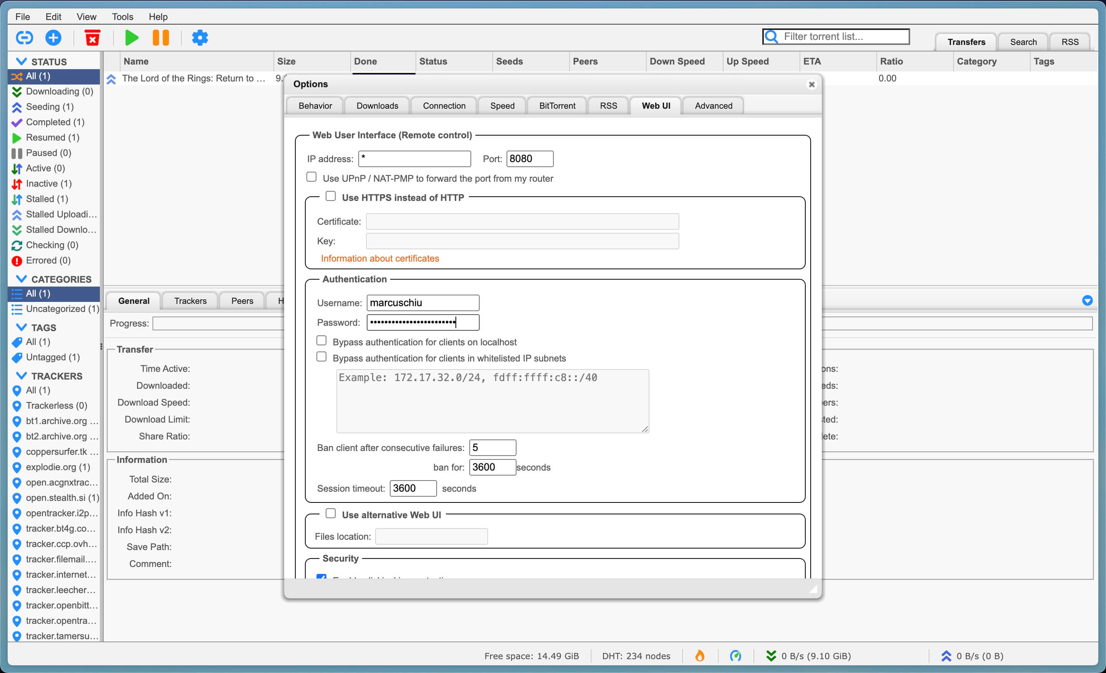Viewport: 1106px width, 673px height.
Task: Select the Downloading (0) status filter
Action: (54, 91)
